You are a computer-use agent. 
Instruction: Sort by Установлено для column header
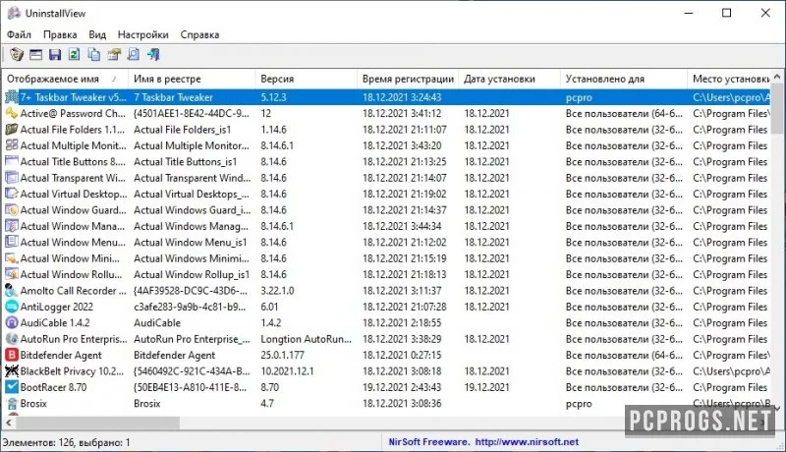(624, 79)
